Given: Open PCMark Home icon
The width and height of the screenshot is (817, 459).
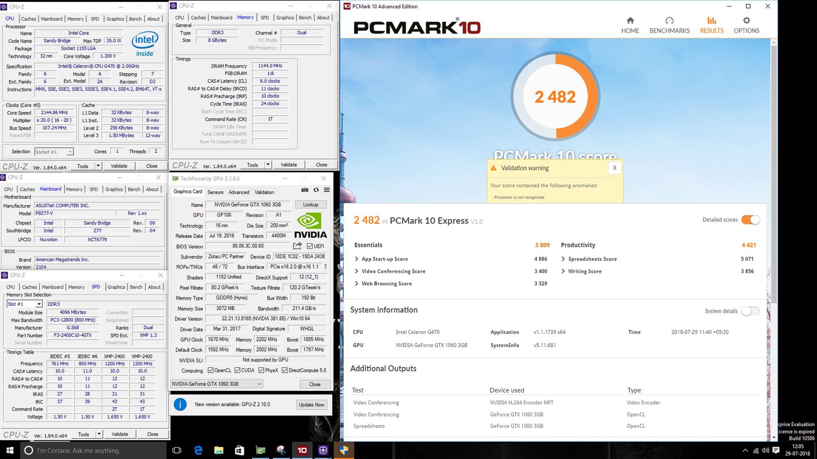Looking at the screenshot, I should point(630,20).
